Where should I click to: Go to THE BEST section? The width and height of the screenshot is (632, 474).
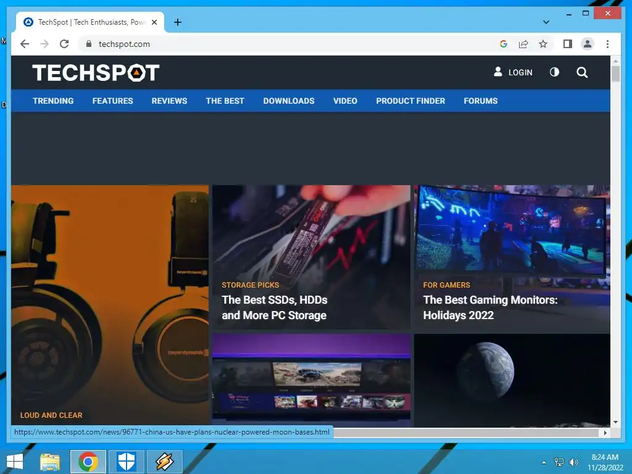(x=225, y=101)
